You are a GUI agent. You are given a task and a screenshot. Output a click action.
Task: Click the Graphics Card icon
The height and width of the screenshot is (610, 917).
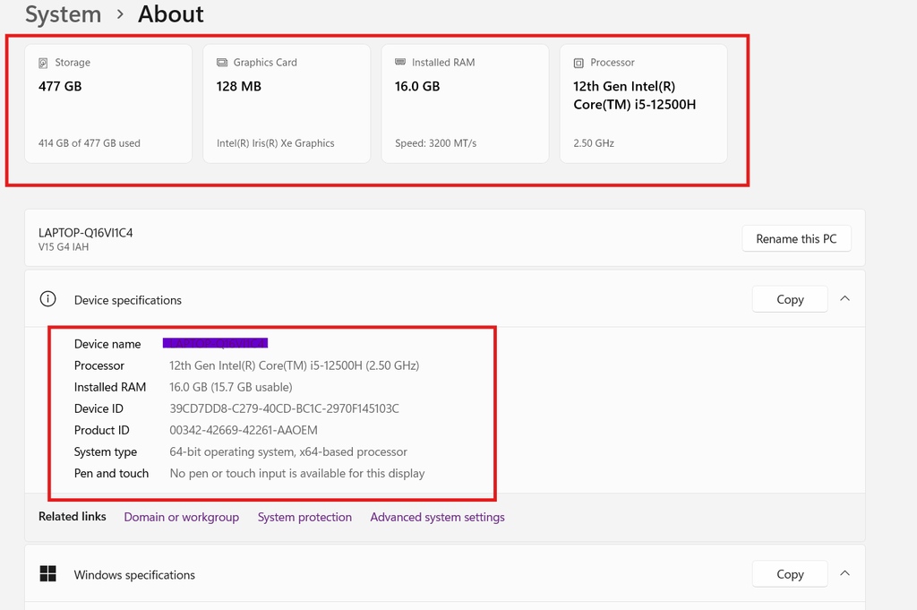(222, 63)
